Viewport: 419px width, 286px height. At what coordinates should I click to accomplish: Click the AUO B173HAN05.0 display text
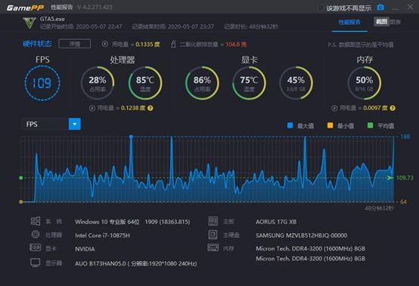tap(135, 263)
